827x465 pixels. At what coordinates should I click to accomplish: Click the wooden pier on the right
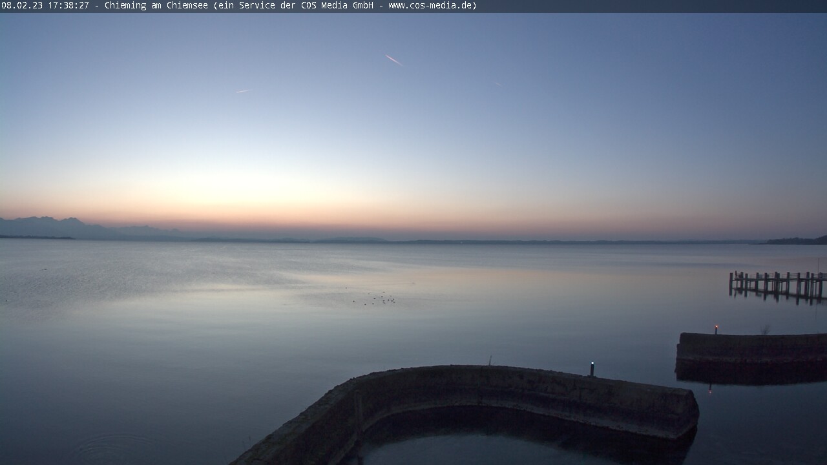tap(777, 283)
